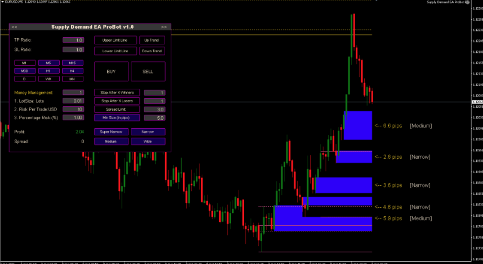This screenshot has height=264, width=483.
Task: Select the M1 timeframe button
Action: click(25, 63)
